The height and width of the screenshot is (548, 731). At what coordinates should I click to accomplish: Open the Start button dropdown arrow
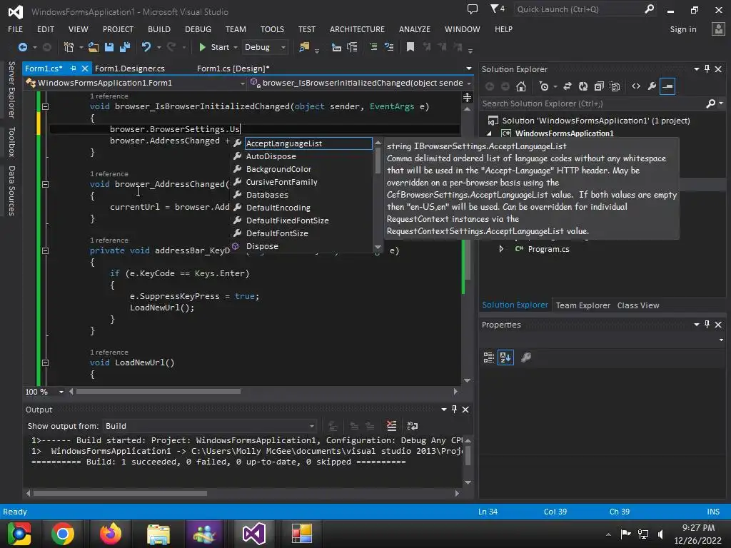coord(236,47)
